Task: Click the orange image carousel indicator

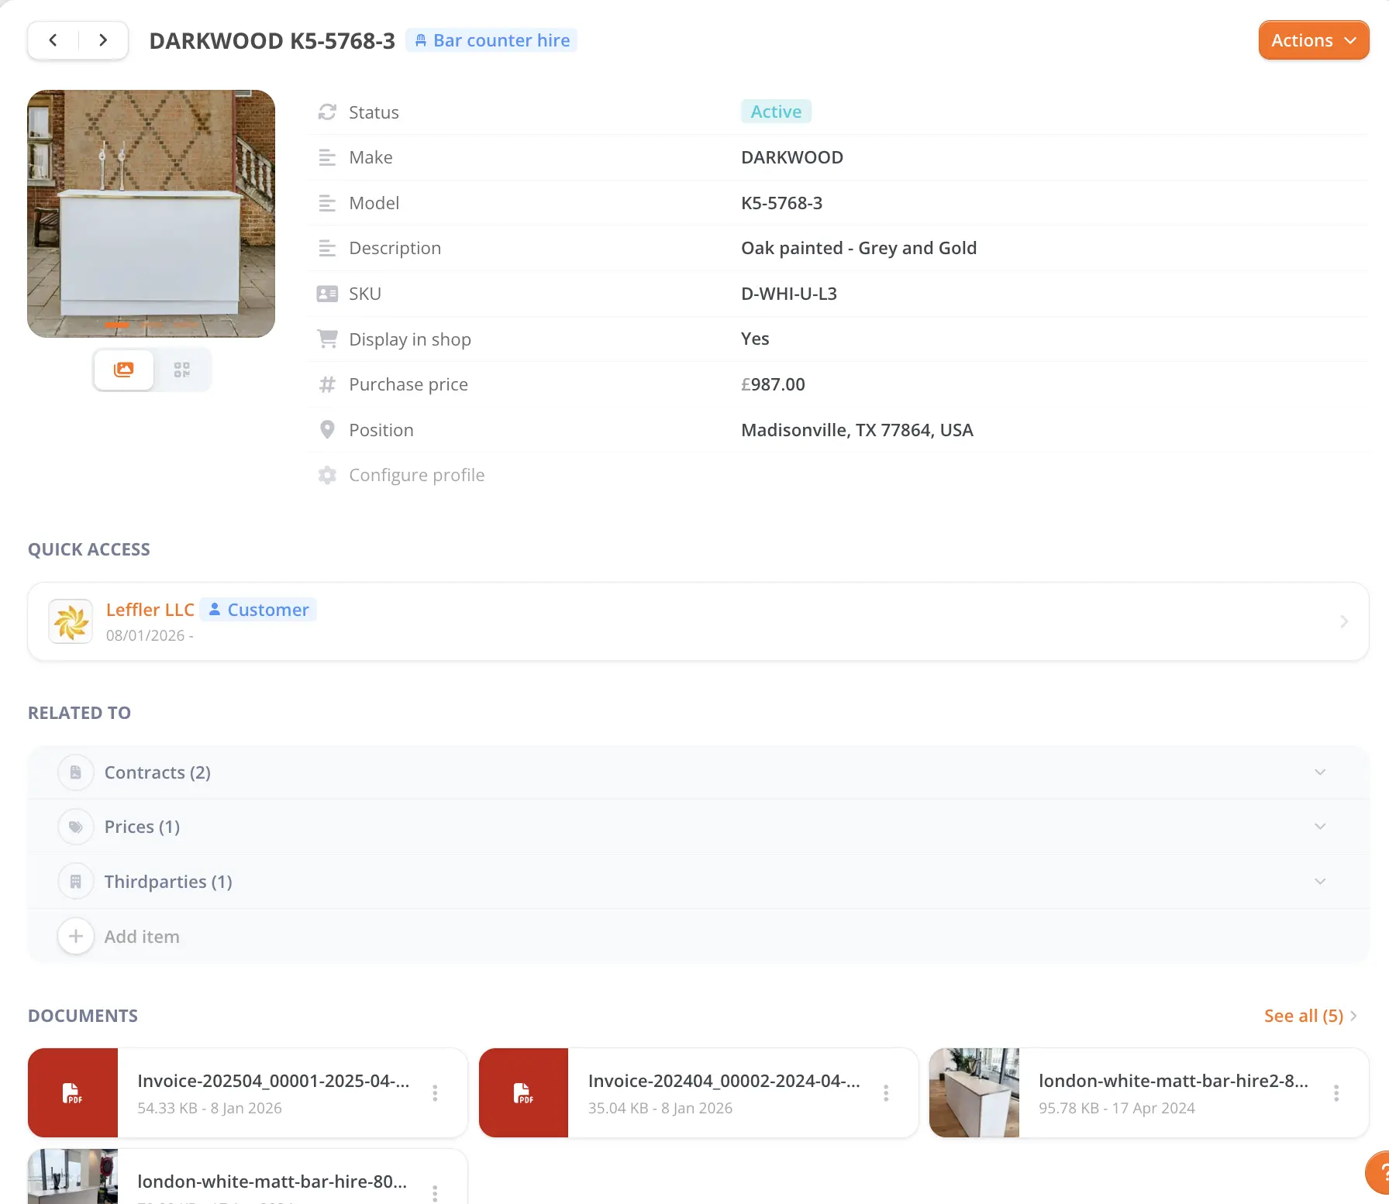Action: tap(117, 325)
